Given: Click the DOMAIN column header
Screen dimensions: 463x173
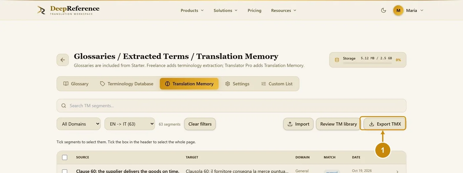Looking at the screenshot, I should tap(303, 157).
